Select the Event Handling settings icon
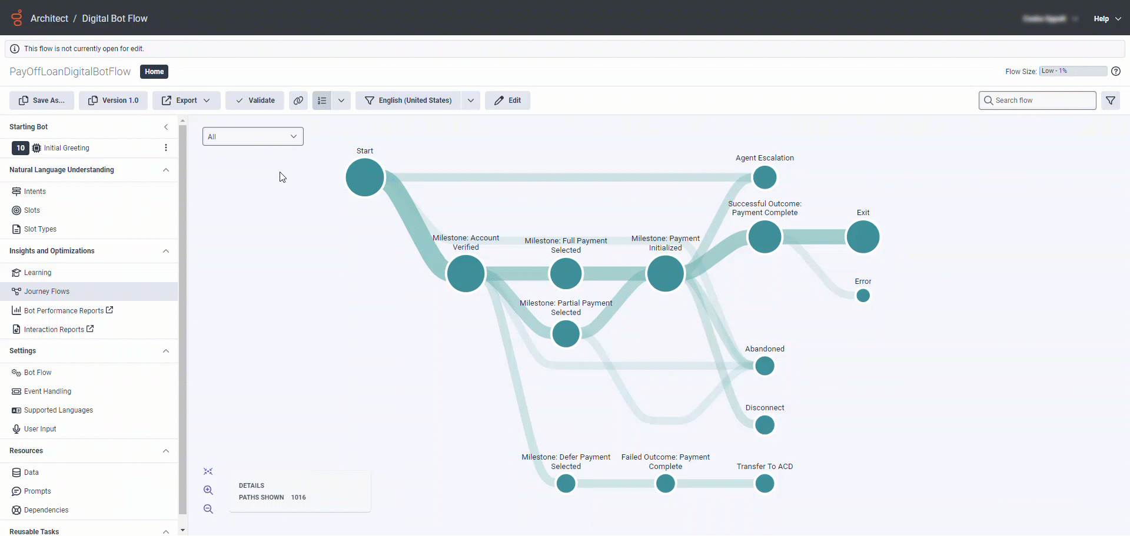1130x536 pixels. pyautogui.click(x=16, y=391)
